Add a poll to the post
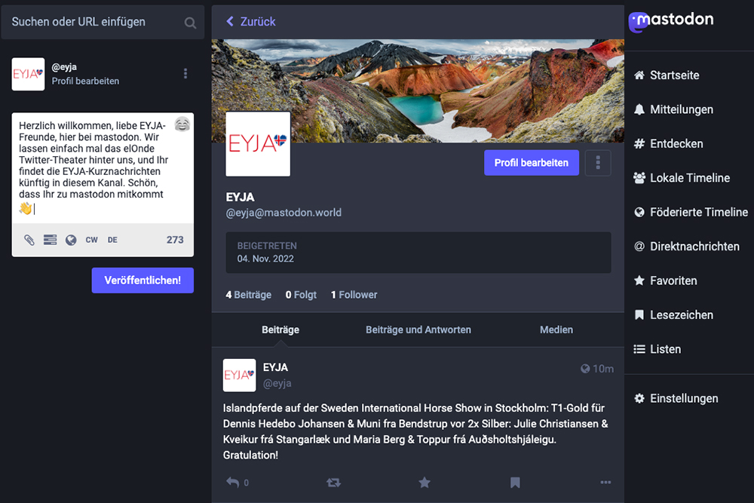This screenshot has height=503, width=754. click(50, 240)
